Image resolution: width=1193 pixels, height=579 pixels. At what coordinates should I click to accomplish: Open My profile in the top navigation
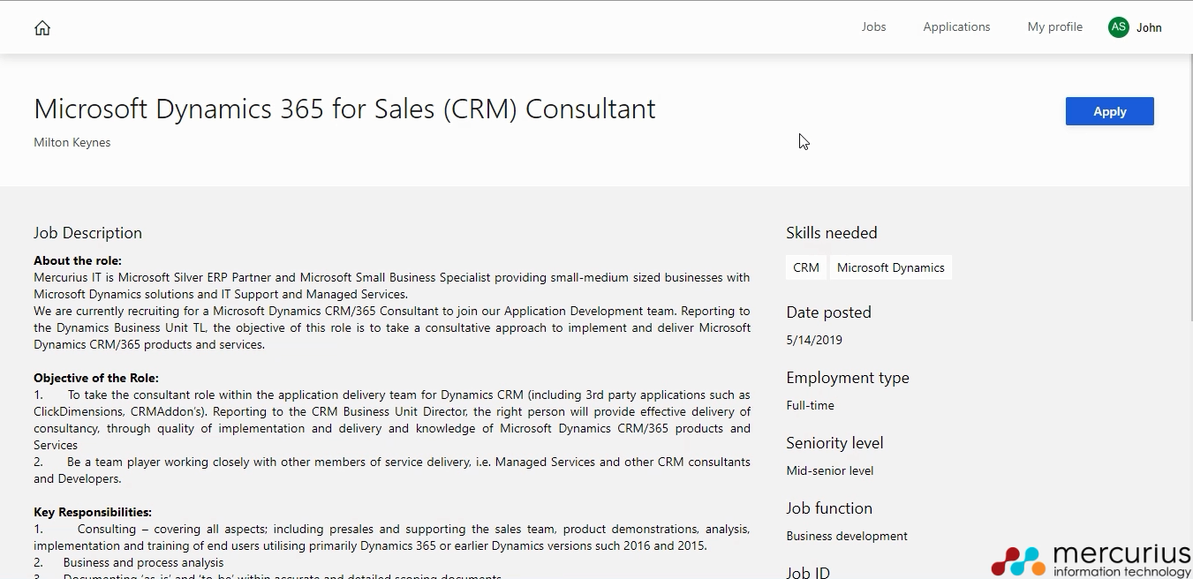1054,27
